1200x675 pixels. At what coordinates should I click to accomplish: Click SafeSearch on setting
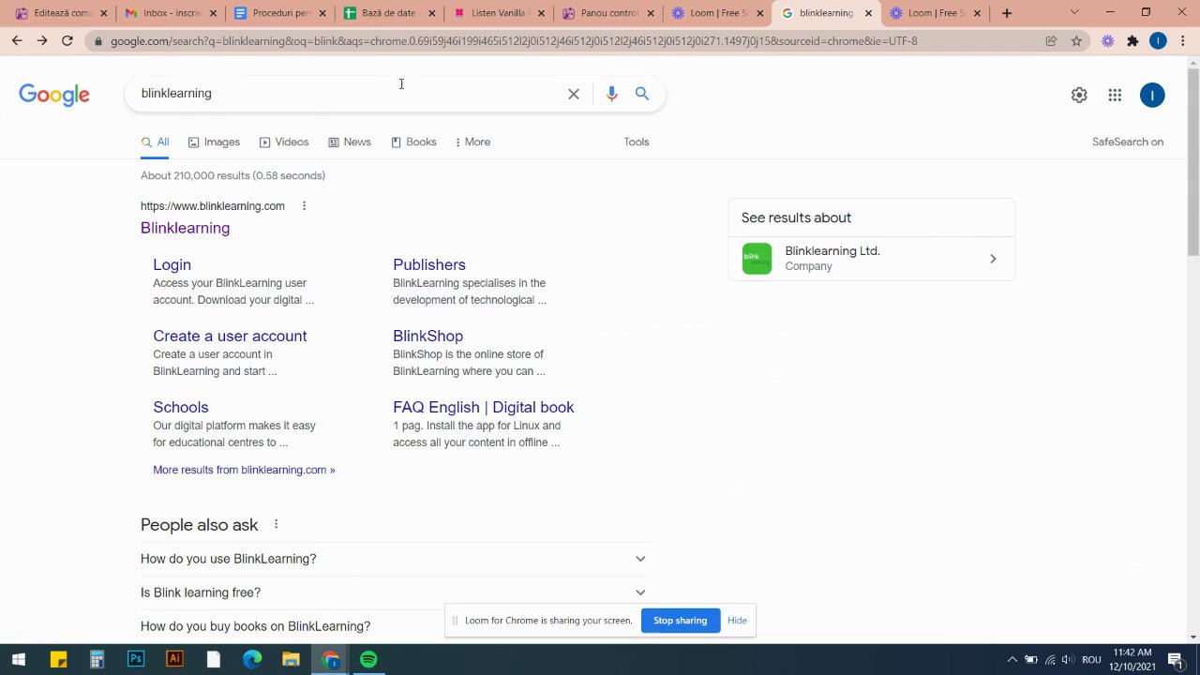coord(1128,142)
